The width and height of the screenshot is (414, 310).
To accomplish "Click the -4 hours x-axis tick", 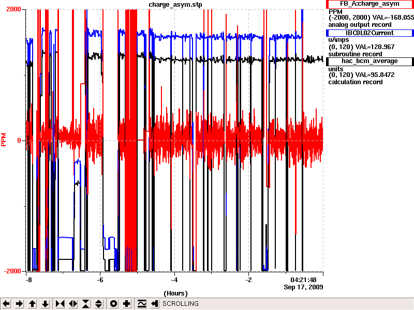I will click(x=174, y=280).
